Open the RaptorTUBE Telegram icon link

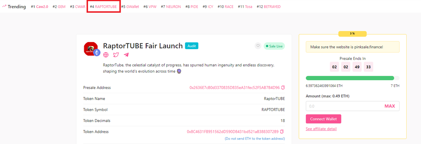click(x=126, y=55)
